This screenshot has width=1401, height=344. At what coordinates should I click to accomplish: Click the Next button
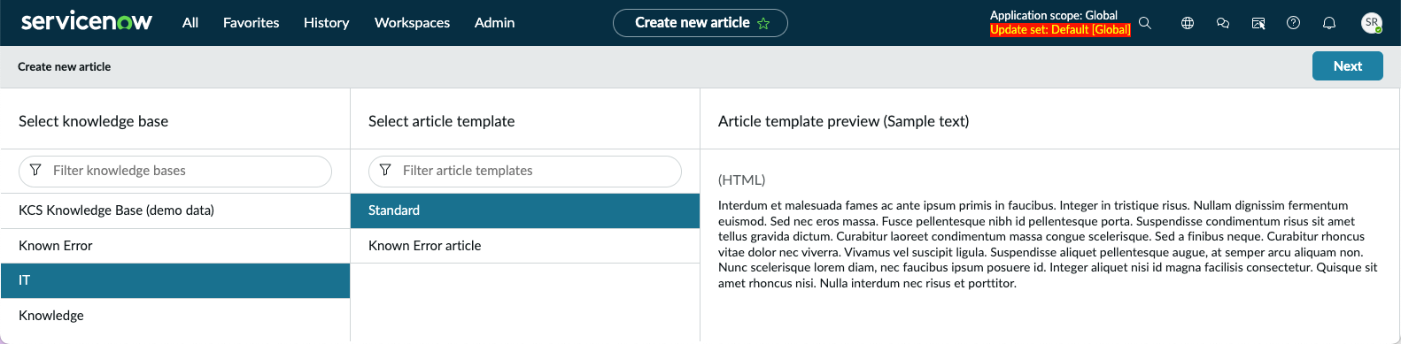[1348, 66]
